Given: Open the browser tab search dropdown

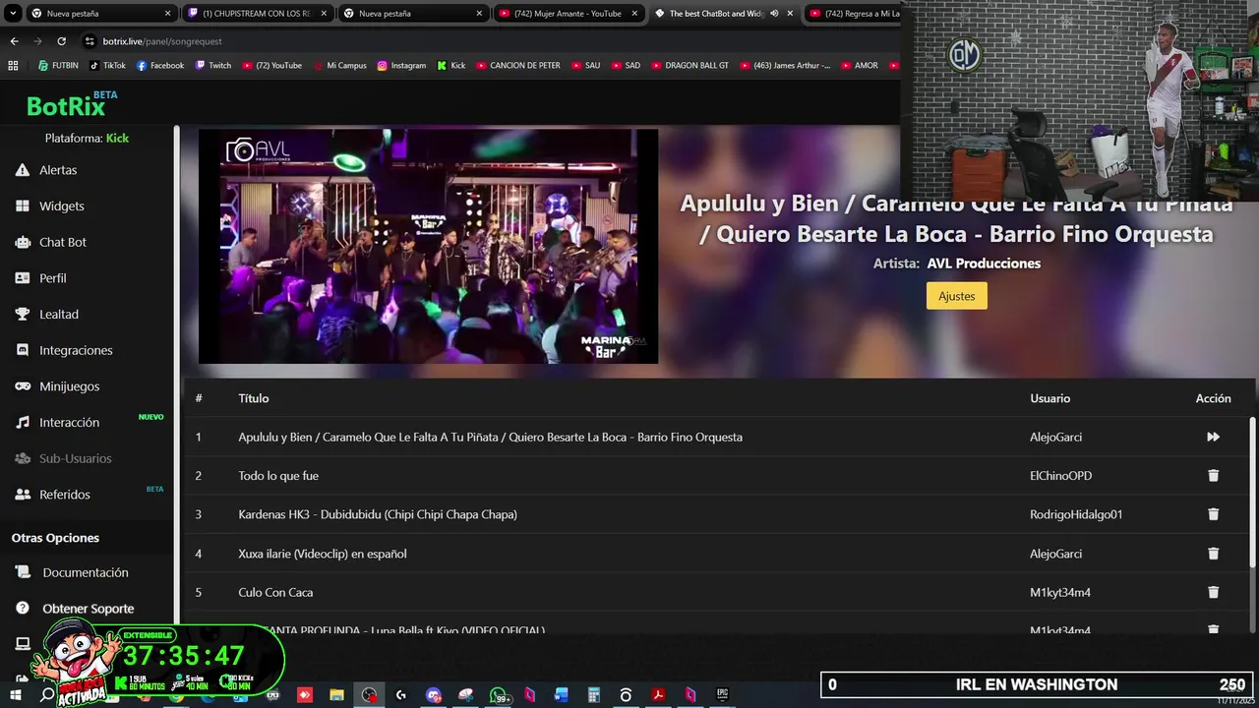Looking at the screenshot, I should [13, 14].
